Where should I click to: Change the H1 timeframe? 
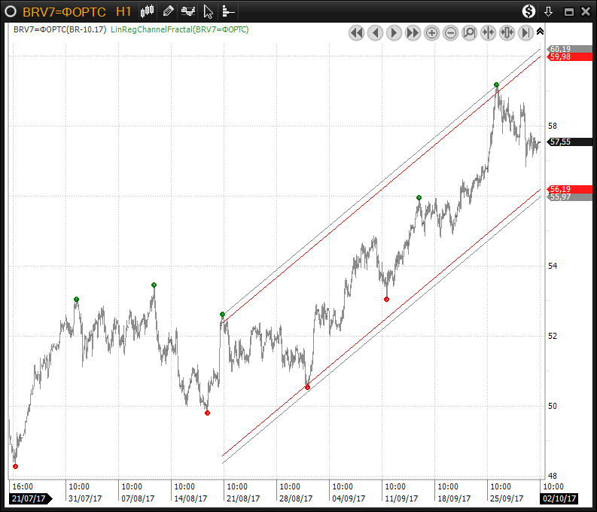[x=123, y=12]
